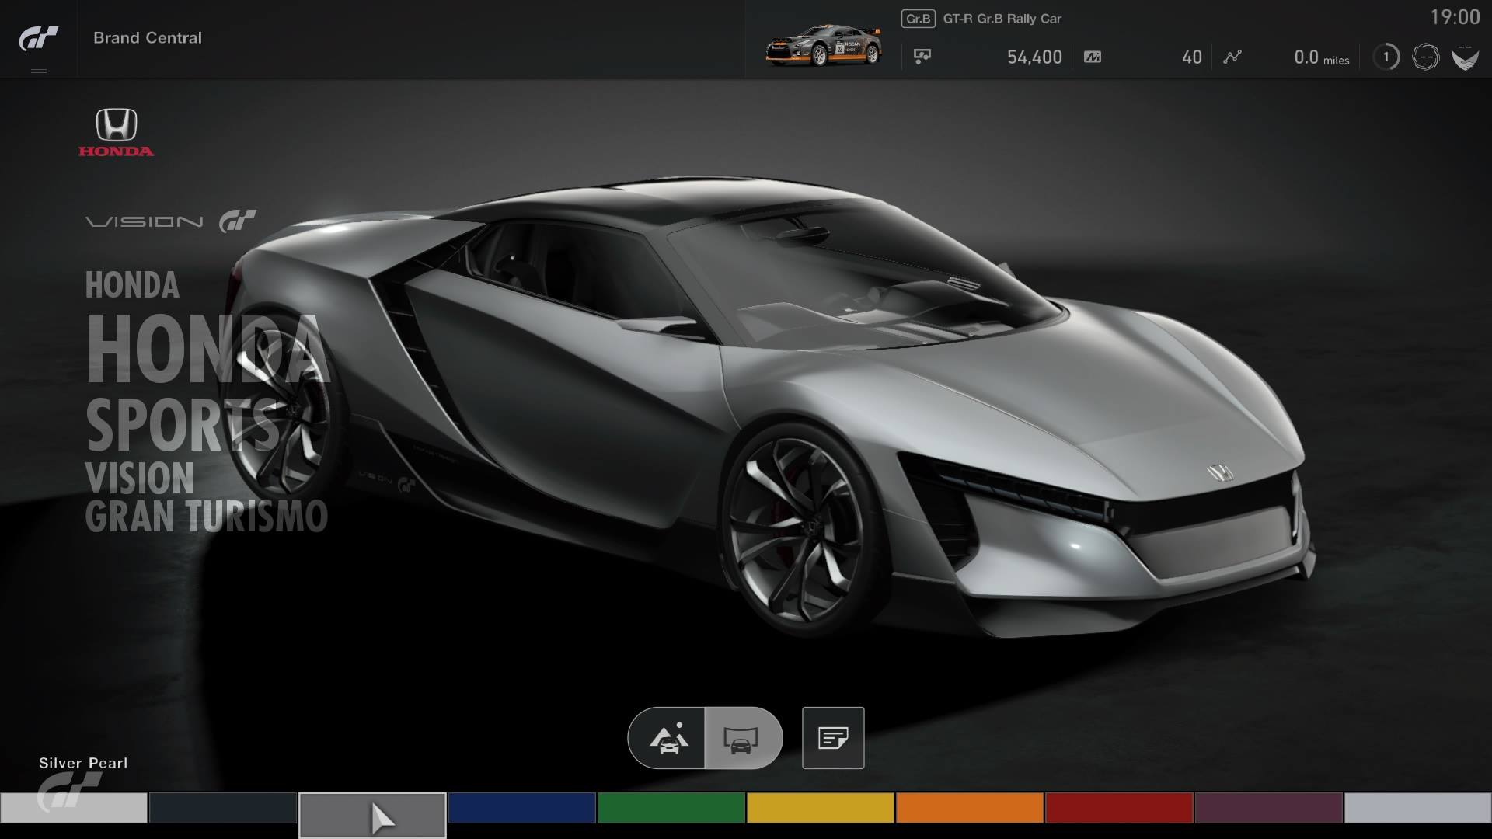1492x839 pixels.
Task: Select the red paint swatch
Action: click(x=1118, y=808)
